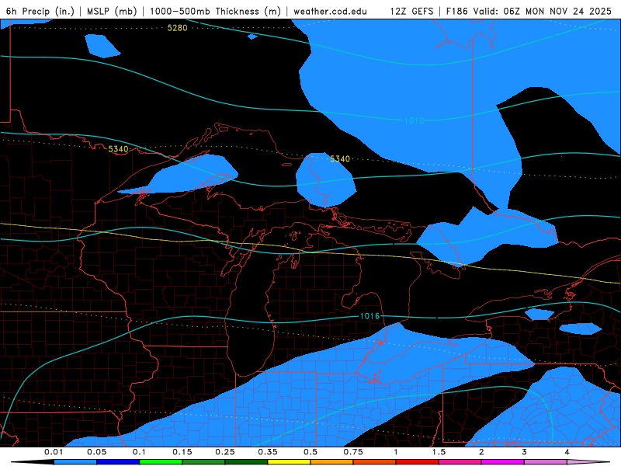
Task: Click the '2' legend value
Action: [x=481, y=452]
